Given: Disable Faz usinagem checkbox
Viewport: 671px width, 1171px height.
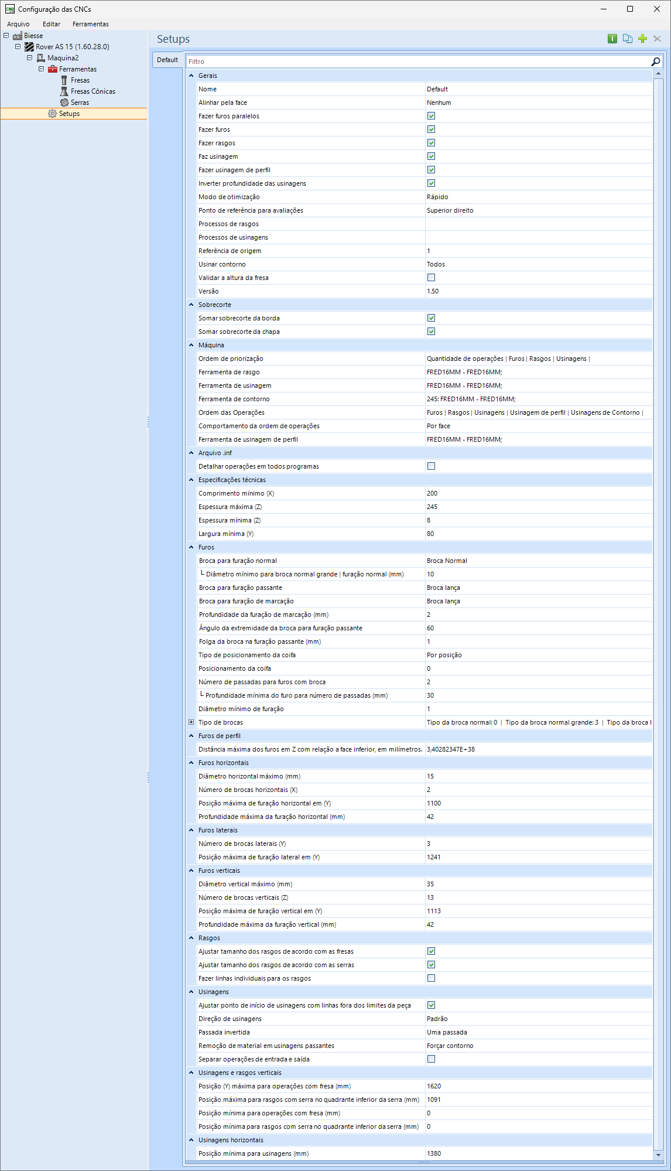Looking at the screenshot, I should pos(431,156).
